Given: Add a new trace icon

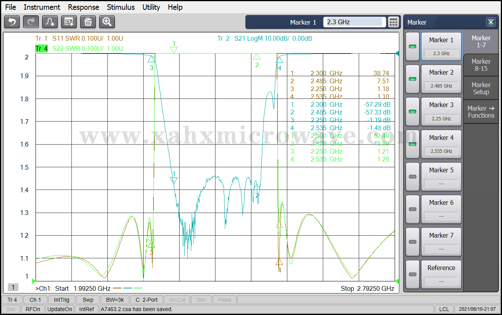Looking at the screenshot, I should pyautogui.click(x=50, y=22).
